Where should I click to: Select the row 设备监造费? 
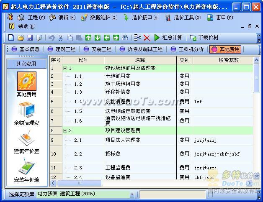click(x=152, y=177)
